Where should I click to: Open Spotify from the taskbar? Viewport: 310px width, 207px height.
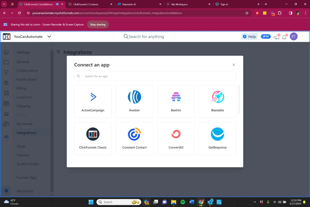[183, 202]
